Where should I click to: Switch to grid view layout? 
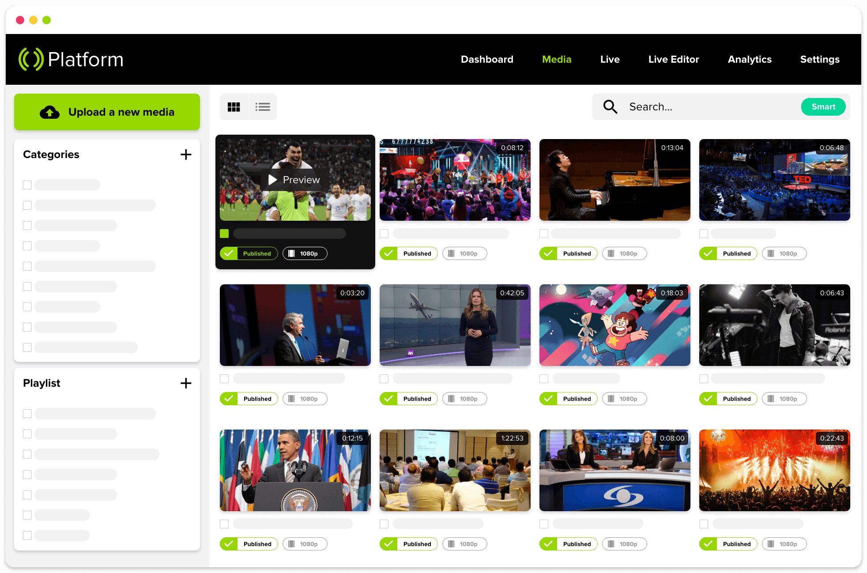point(234,106)
